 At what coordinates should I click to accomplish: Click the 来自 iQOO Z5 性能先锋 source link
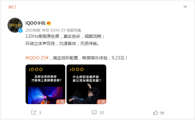coord(61,30)
